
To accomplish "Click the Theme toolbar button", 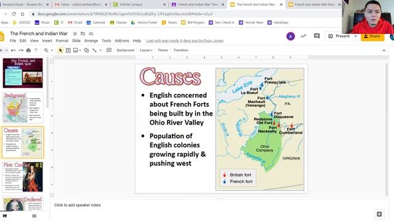I will tap(163, 50).
